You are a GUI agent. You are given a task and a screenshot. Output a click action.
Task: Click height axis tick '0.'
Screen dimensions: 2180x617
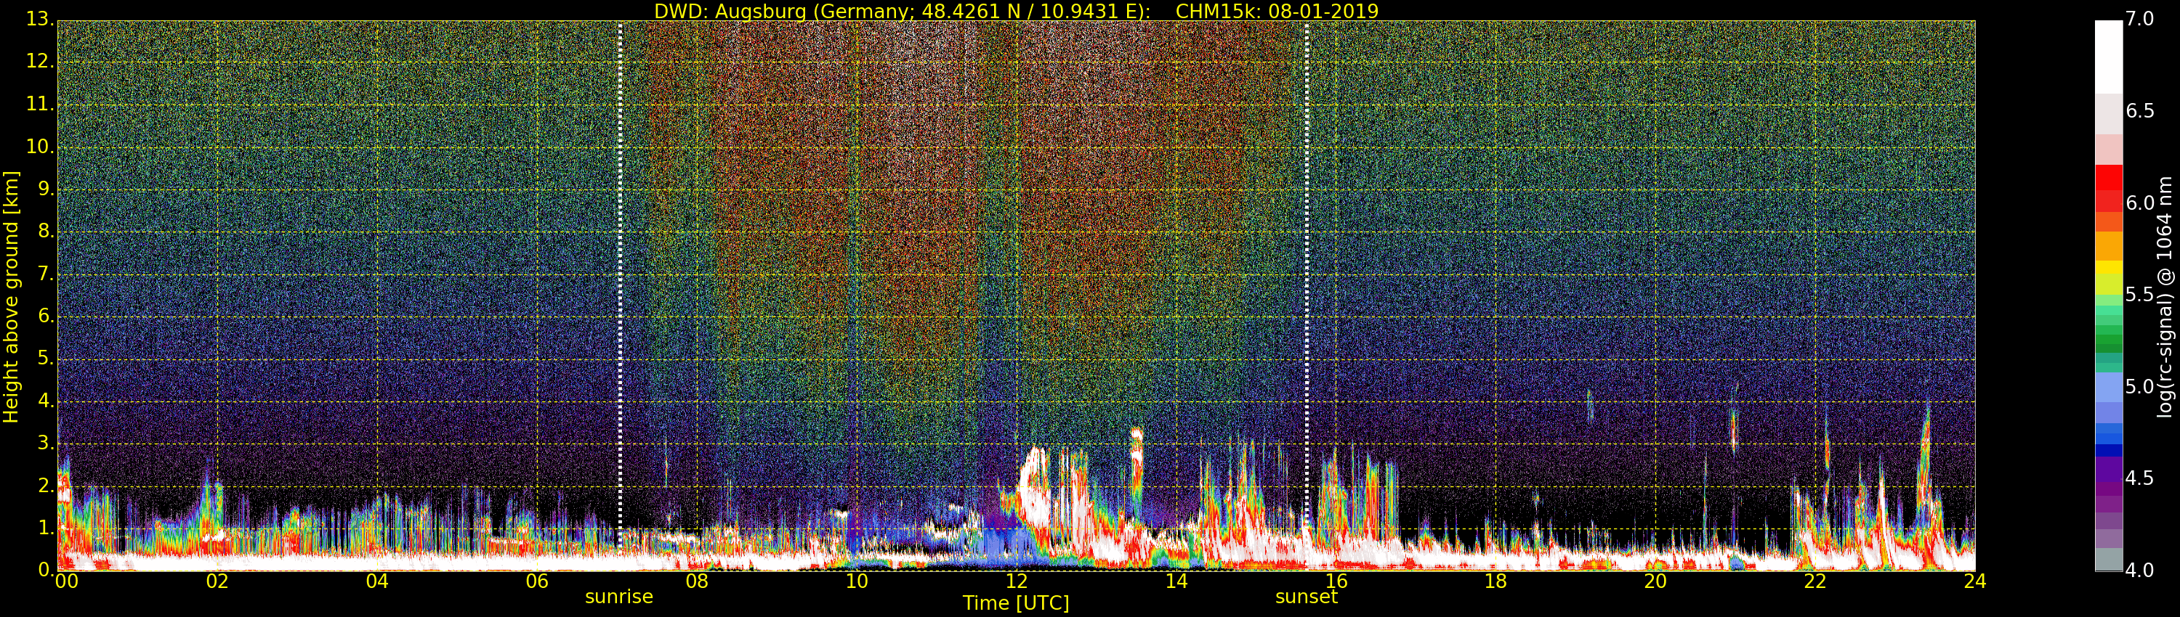[x=45, y=570]
